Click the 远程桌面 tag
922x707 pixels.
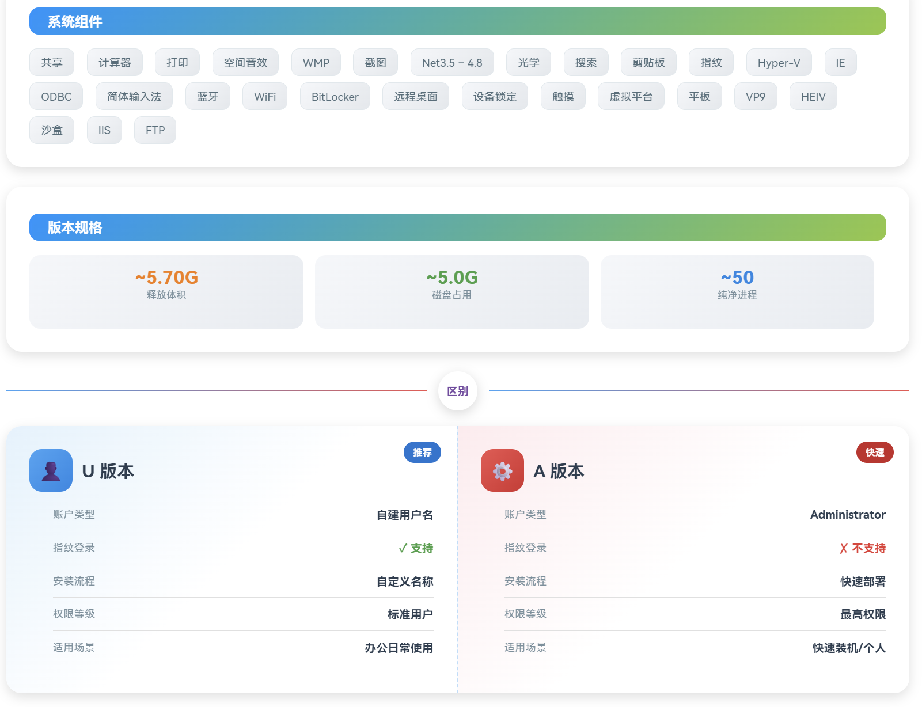(x=416, y=96)
